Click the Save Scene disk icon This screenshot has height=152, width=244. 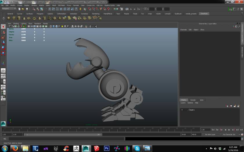27,9
